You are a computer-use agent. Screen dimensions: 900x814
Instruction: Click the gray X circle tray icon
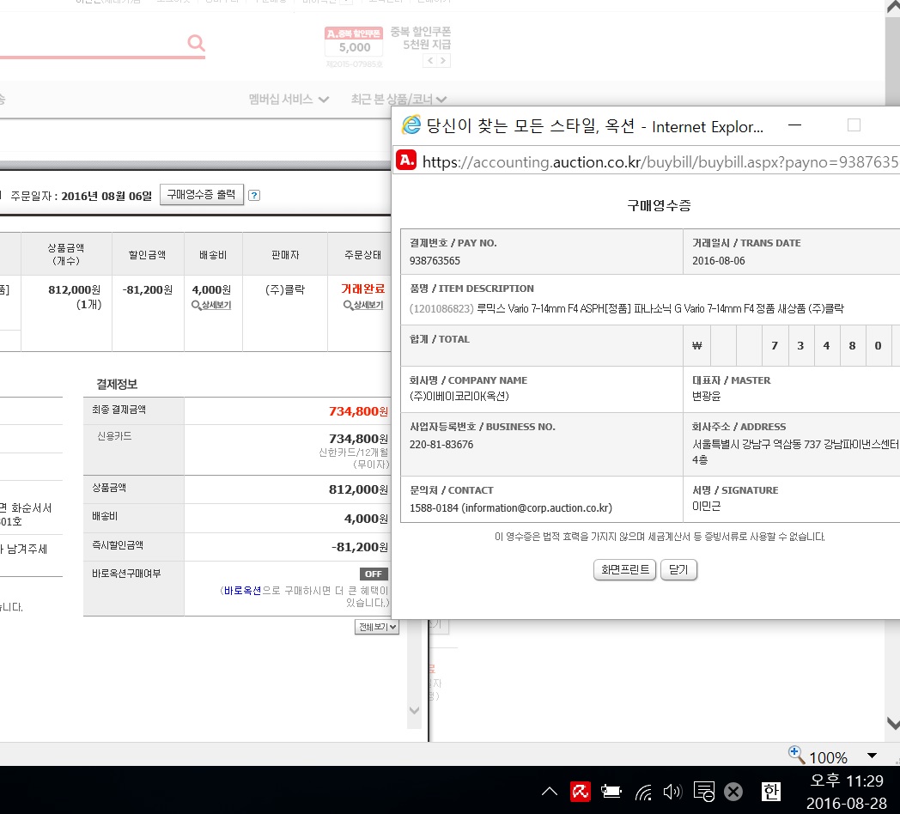(x=733, y=792)
